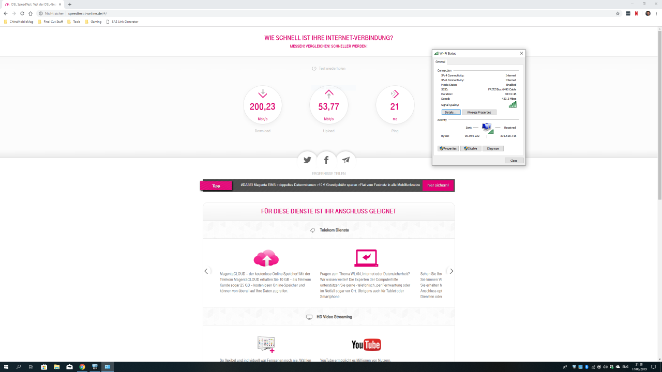Click the signal quality bars indicator
This screenshot has height=372, width=662.
tap(513, 104)
